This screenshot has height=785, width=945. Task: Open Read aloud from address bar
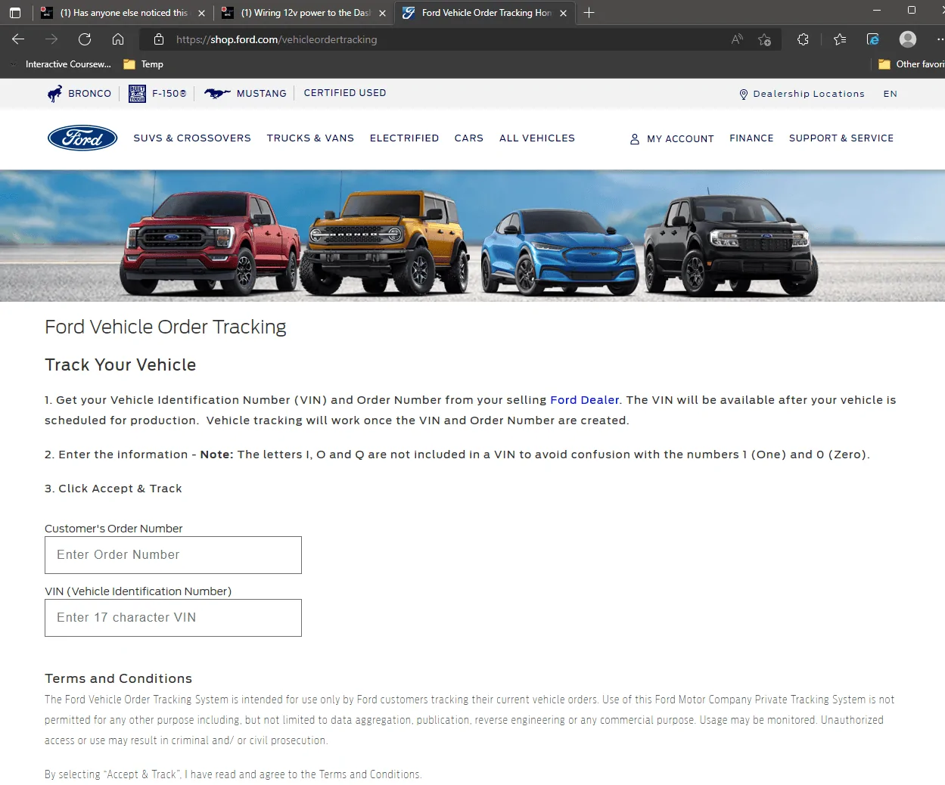[x=737, y=39]
